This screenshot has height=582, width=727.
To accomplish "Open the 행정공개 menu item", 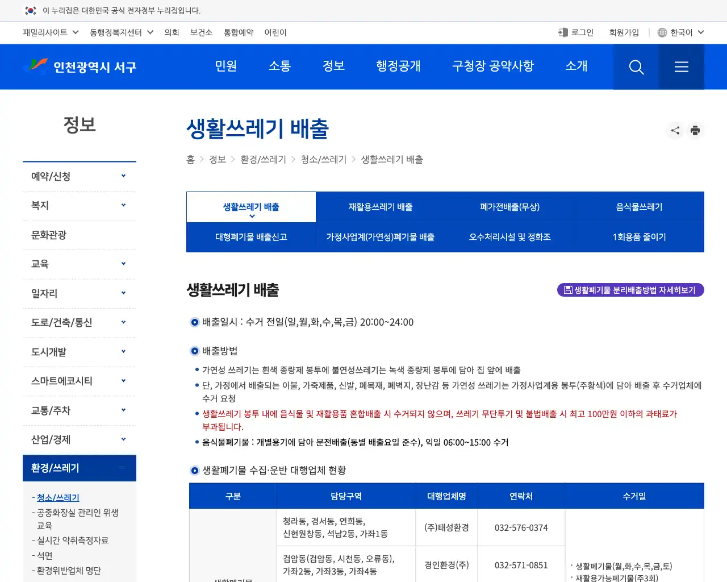I will pos(398,66).
